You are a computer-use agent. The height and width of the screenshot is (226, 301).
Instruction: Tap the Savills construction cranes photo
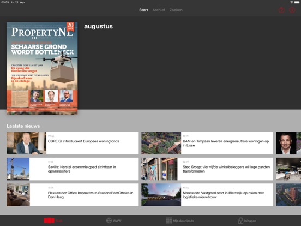pos(18,169)
